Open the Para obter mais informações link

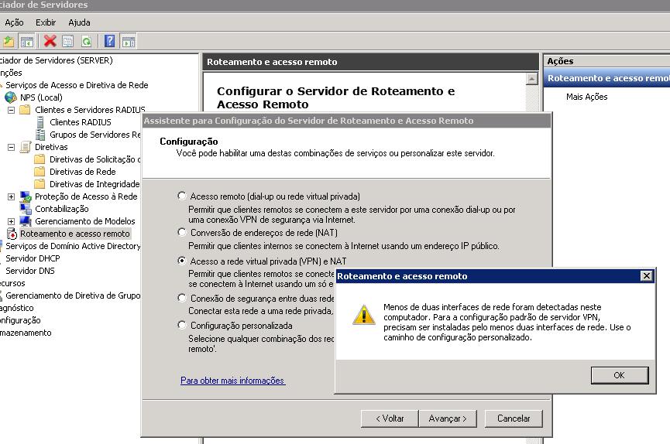pos(233,381)
